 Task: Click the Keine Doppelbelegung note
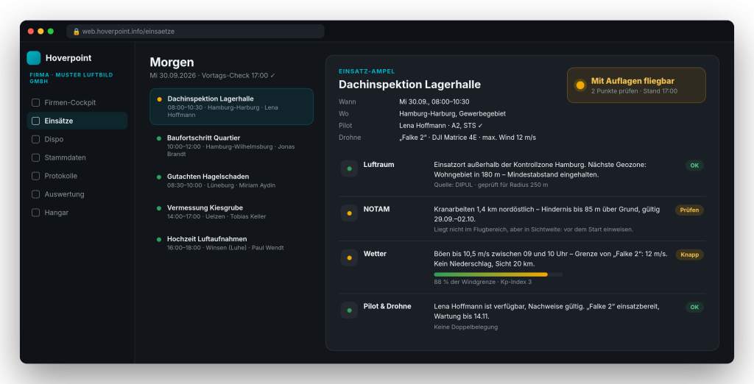(466, 327)
